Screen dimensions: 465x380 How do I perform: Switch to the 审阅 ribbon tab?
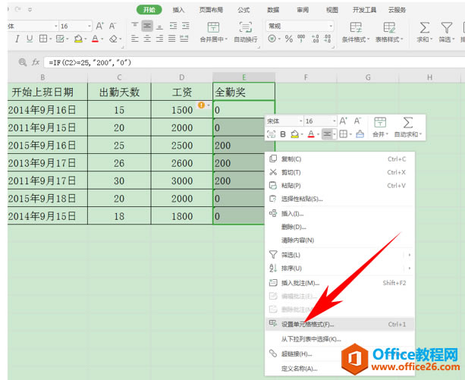pos(303,10)
